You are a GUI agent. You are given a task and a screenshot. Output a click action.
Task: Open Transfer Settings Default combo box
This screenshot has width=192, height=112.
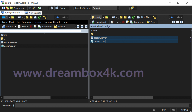pos(106,8)
